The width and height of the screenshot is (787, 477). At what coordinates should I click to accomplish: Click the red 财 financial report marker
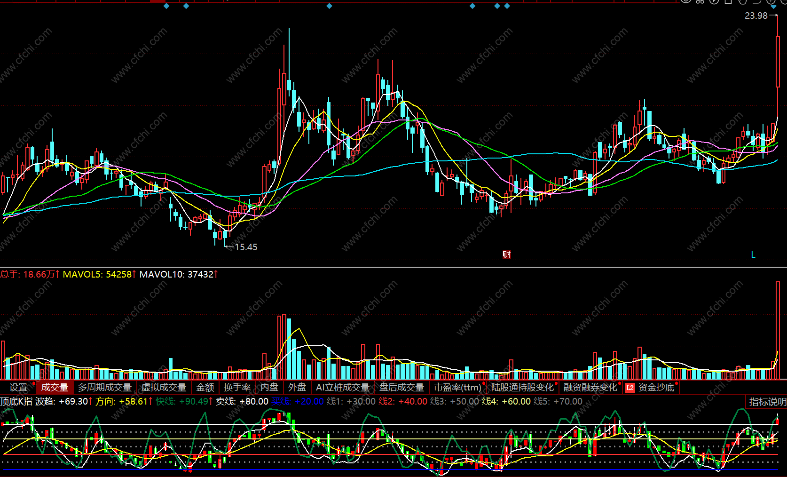[507, 254]
